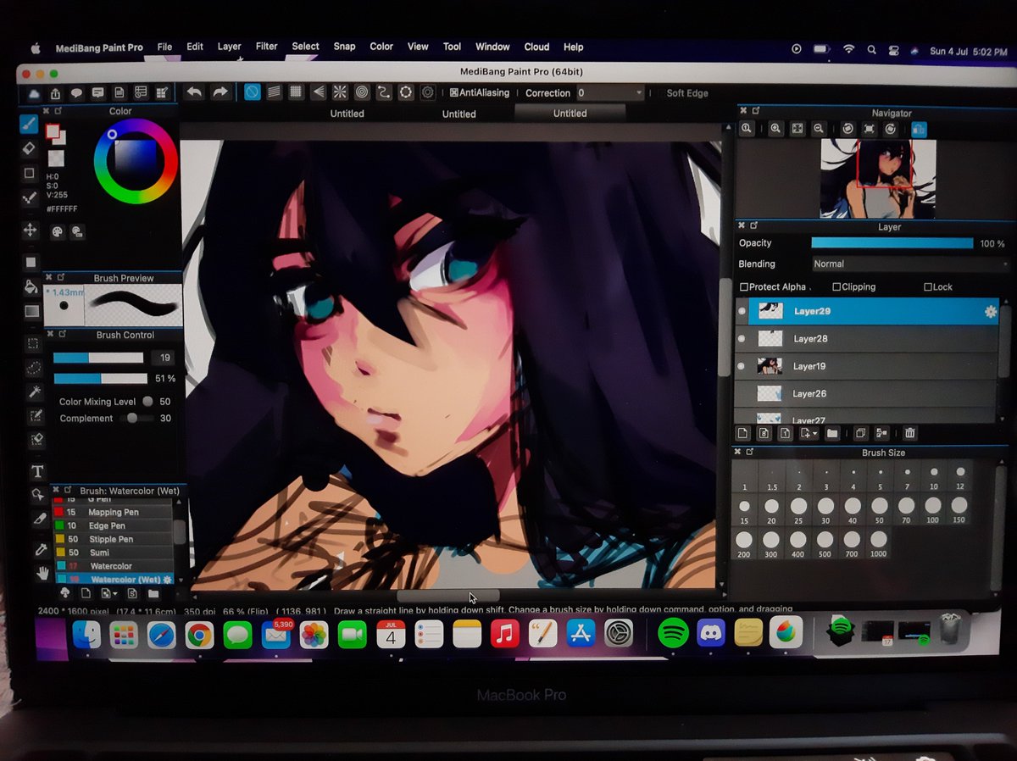Open Spotify from the Dock
Screen dimensions: 1017x761
click(x=673, y=633)
